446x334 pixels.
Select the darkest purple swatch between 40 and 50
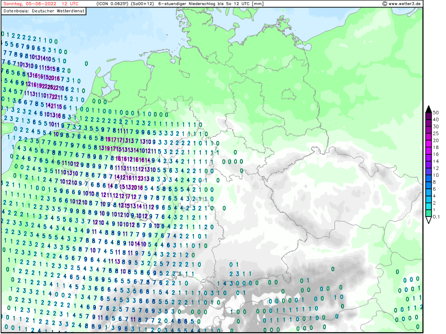click(x=429, y=115)
